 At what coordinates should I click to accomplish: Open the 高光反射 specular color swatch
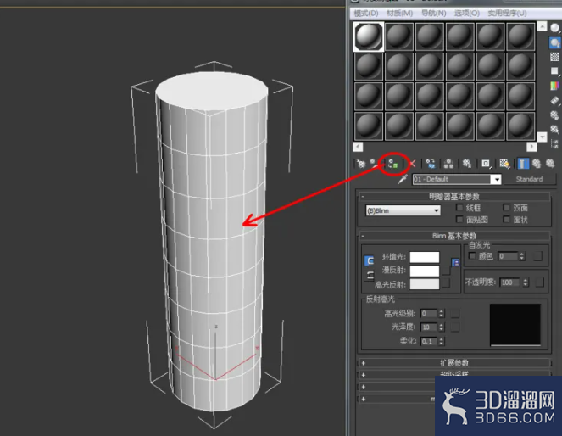pos(425,284)
